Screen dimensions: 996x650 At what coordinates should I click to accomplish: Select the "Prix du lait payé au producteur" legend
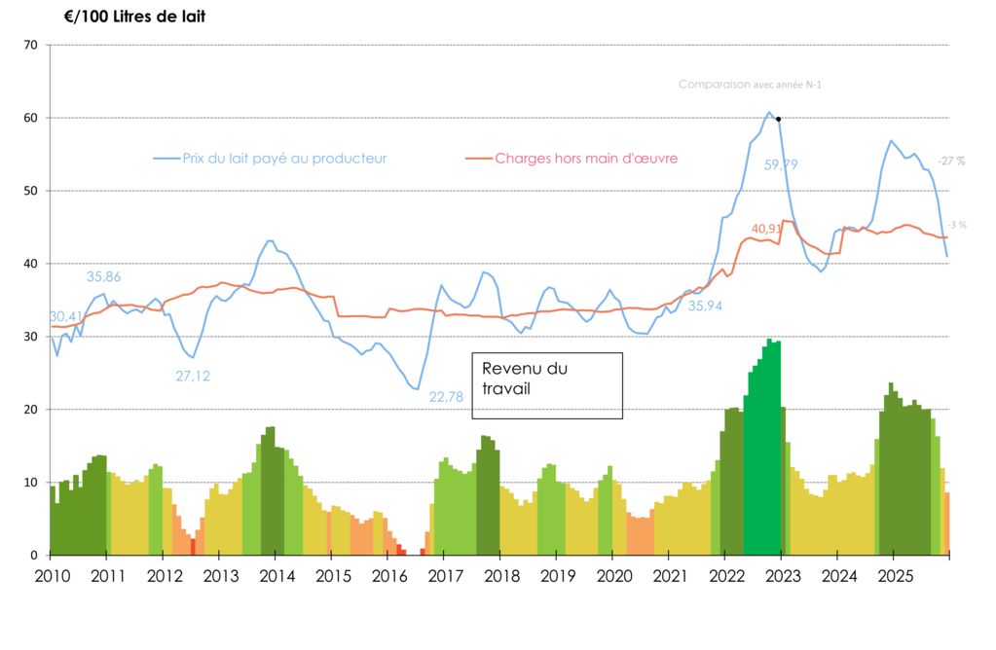284,158
